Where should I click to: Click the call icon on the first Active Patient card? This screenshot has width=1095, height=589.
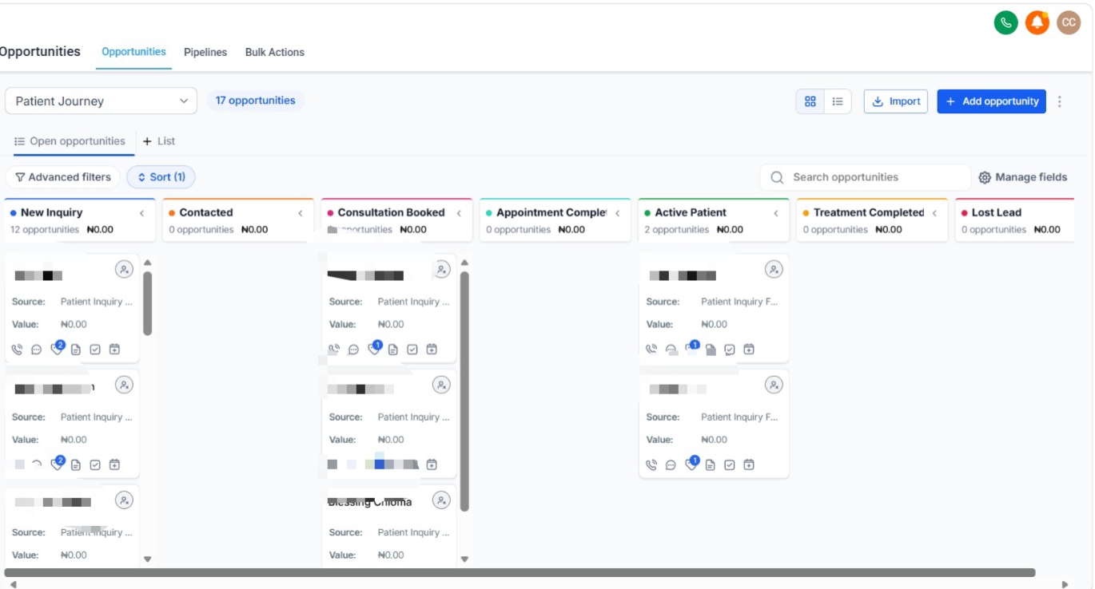(x=651, y=350)
